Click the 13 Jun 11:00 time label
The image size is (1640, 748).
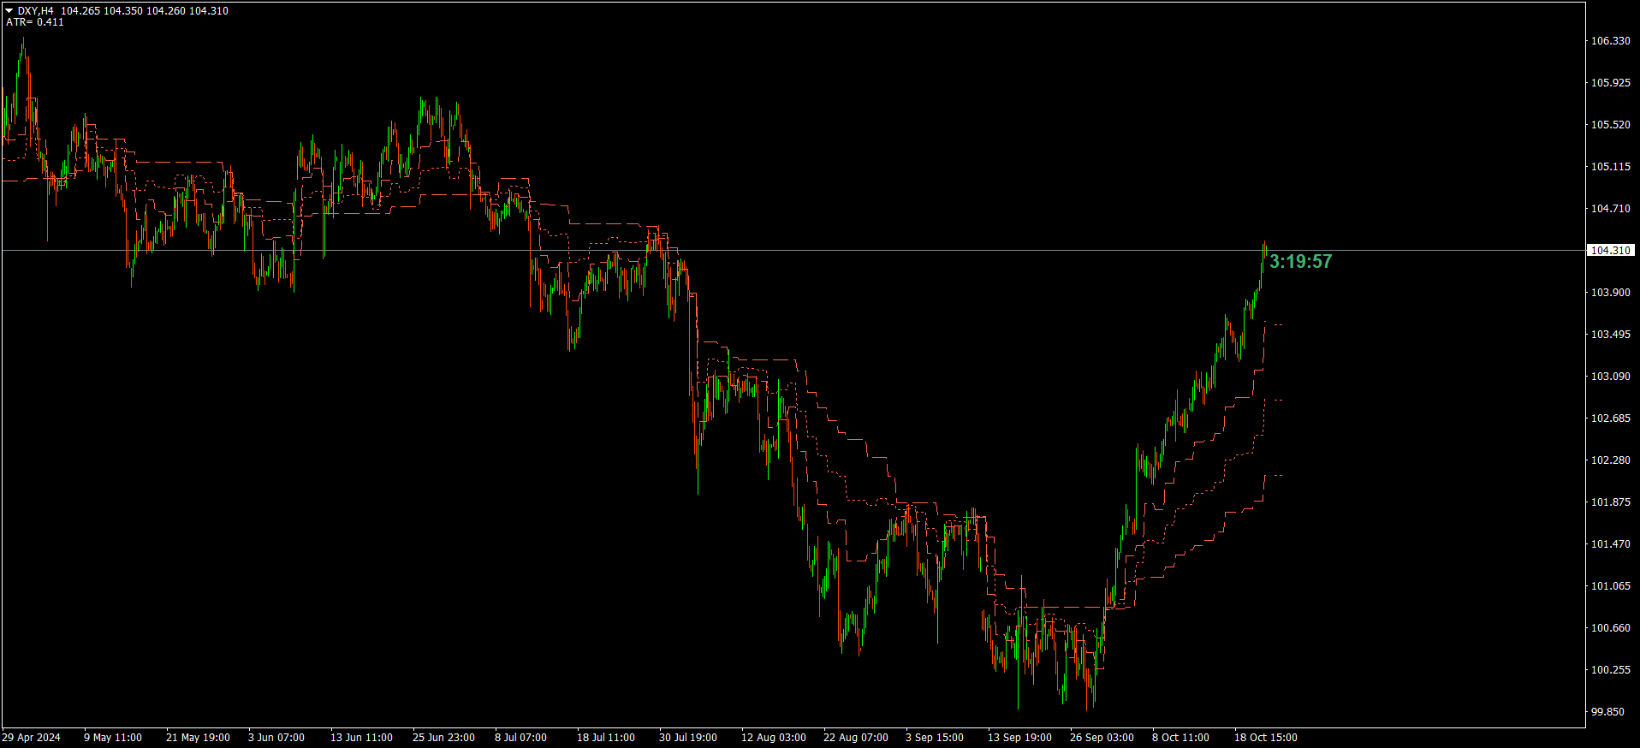click(x=361, y=737)
